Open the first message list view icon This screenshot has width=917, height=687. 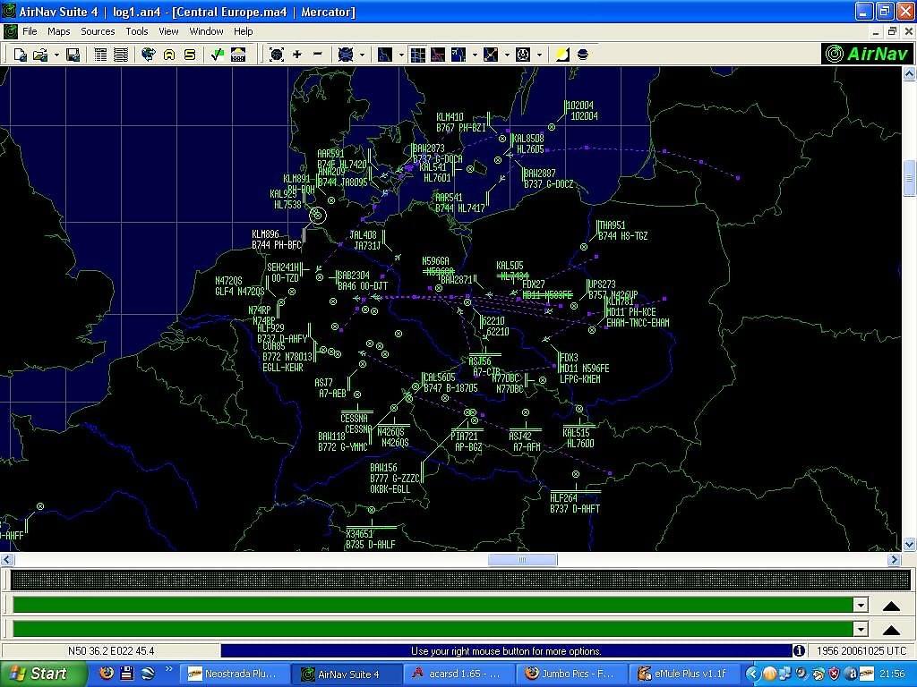tap(100, 55)
